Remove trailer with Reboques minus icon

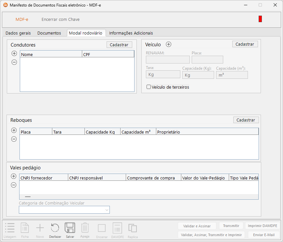[x=14, y=139]
